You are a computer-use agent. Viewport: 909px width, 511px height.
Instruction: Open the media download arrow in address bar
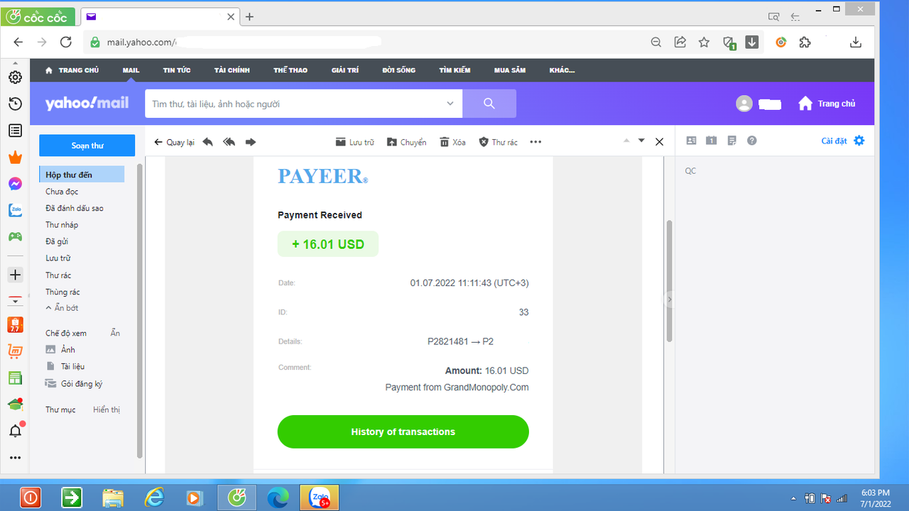[752, 43]
